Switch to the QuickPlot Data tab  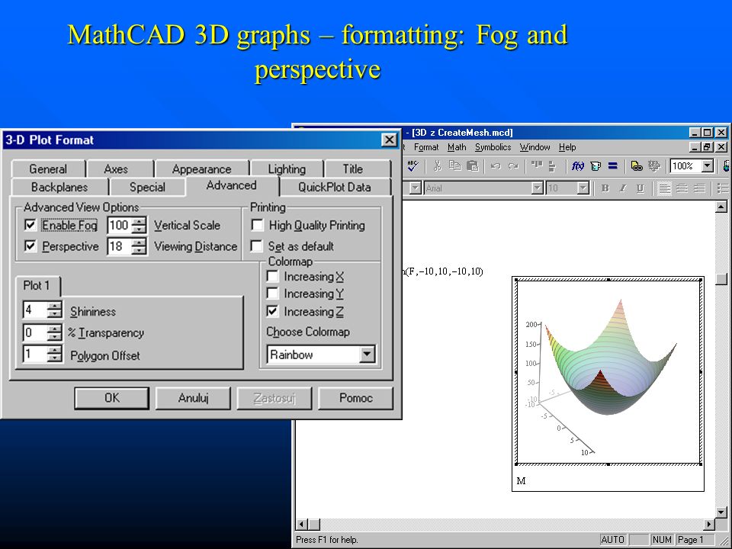pyautogui.click(x=334, y=188)
